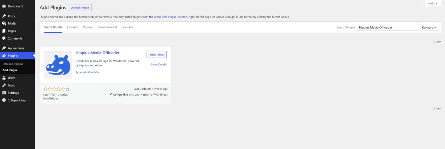The image size is (445, 149).
Task: Click the Collapse Menu arrow icon
Action: coord(4,100)
